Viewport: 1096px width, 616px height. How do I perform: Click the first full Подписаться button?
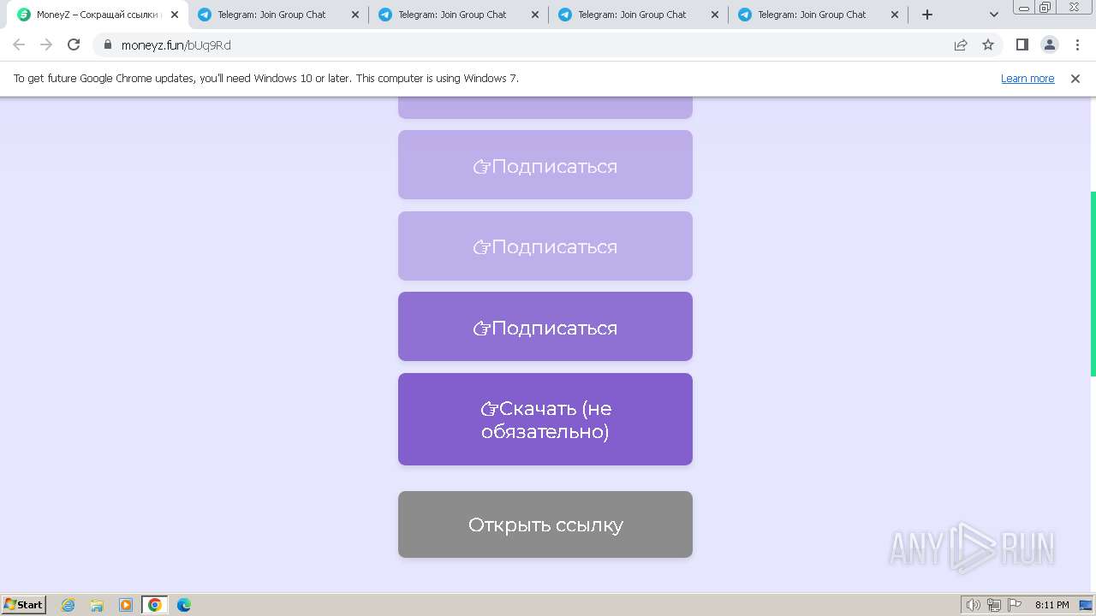[x=545, y=165]
